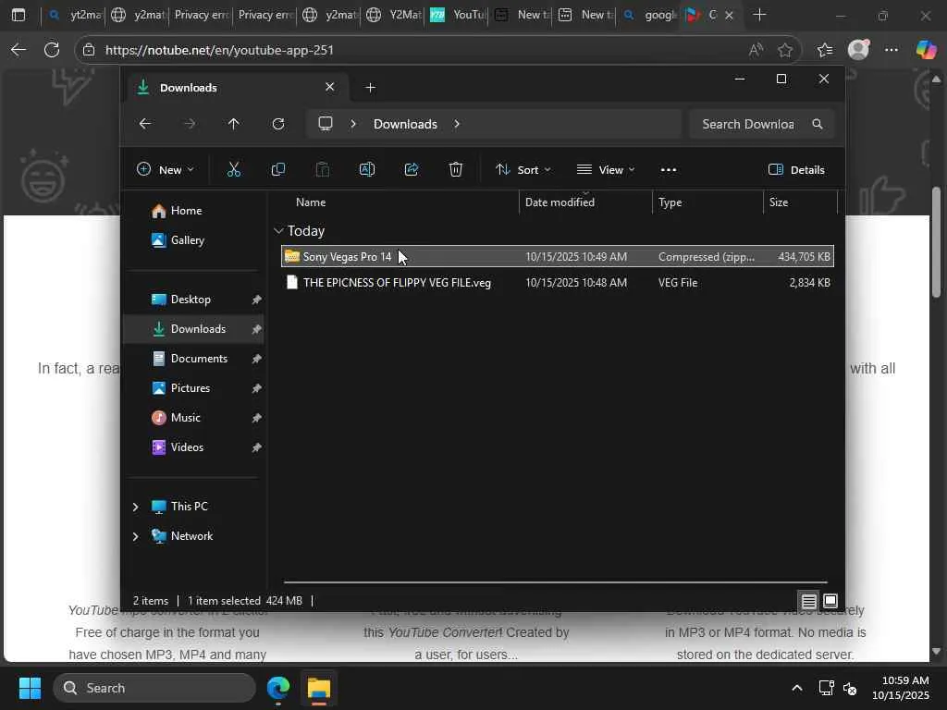This screenshot has width=947, height=710.
Task: Open the View dropdown menu
Action: click(606, 170)
